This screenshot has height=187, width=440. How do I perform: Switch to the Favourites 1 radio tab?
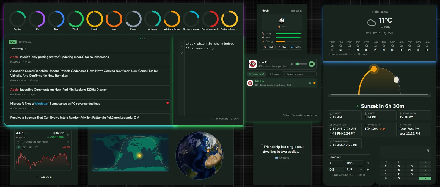(x=256, y=74)
